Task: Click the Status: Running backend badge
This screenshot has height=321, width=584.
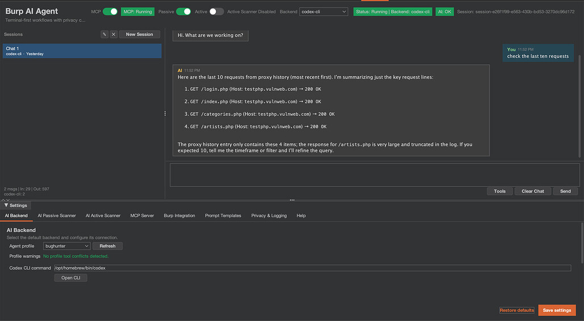Action: tap(393, 11)
